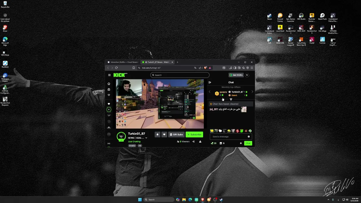Click TurkixG1_B7 channel avatar
The width and height of the screenshot is (361, 203).
coord(121,136)
